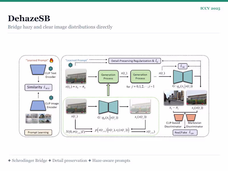Click the footer text 'Schrodinger Bridge'

point(30,160)
